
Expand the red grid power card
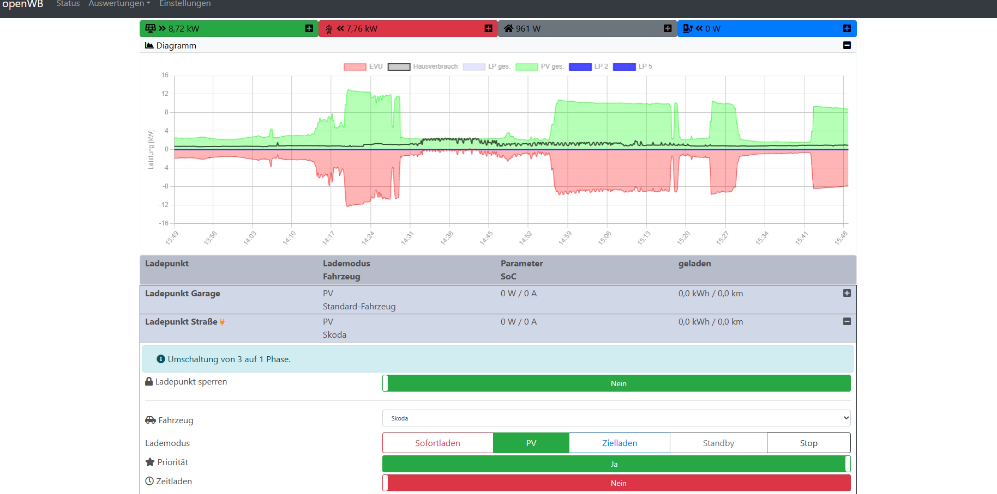[x=488, y=28]
